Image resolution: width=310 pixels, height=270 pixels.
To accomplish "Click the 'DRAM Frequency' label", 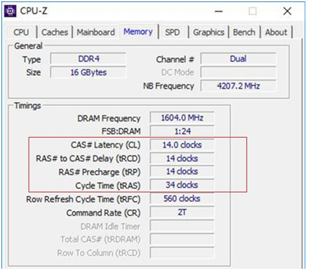I will click(x=109, y=119).
